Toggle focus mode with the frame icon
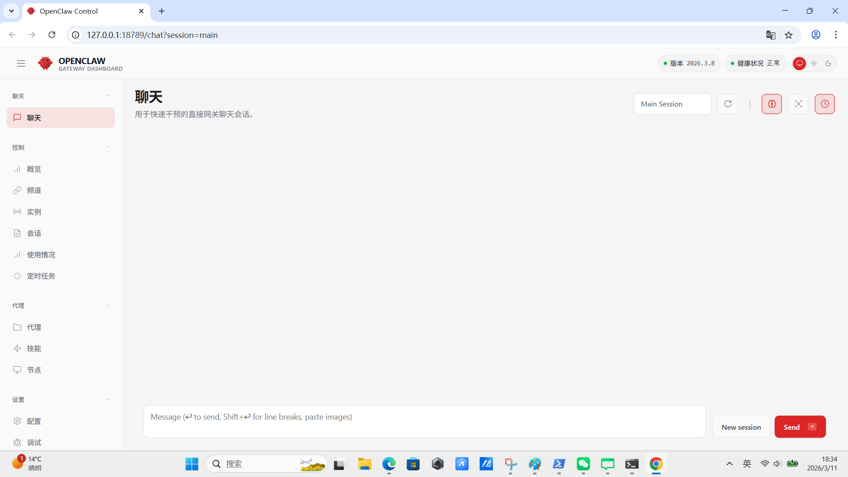 (798, 104)
